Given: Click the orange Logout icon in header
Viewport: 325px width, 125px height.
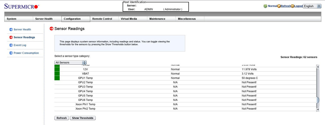Looking at the screenshot, I should pos(292,6).
